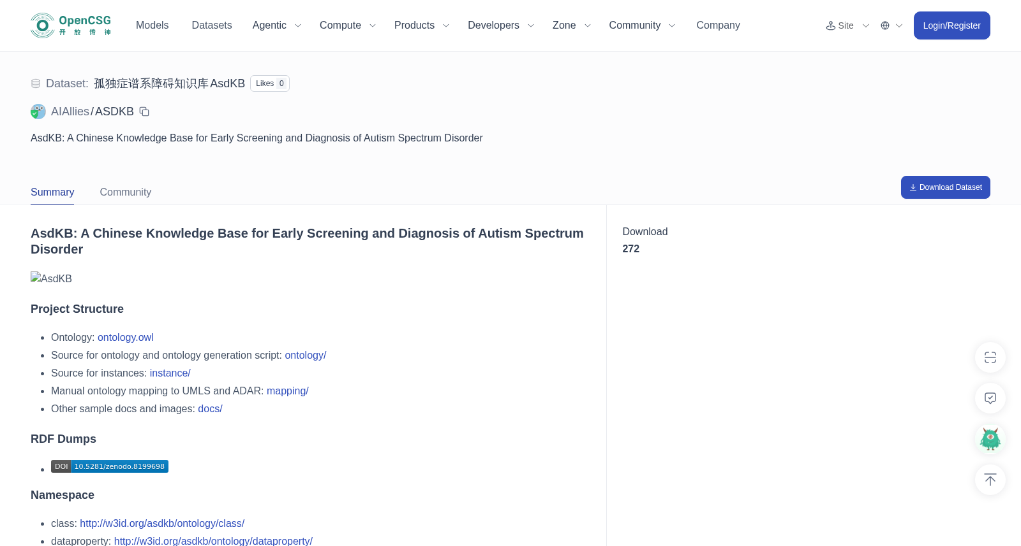
Task: Expand the Community nav menu
Action: [x=642, y=25]
